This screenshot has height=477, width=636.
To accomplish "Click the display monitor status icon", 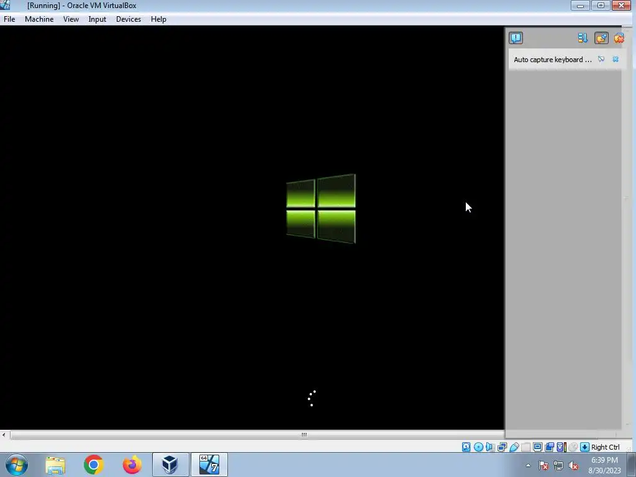I will pos(537,447).
